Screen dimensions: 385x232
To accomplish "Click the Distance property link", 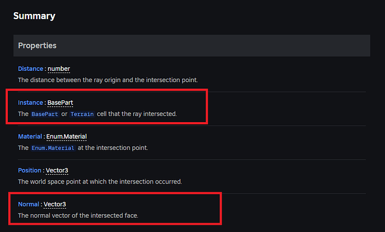I will 30,69.
